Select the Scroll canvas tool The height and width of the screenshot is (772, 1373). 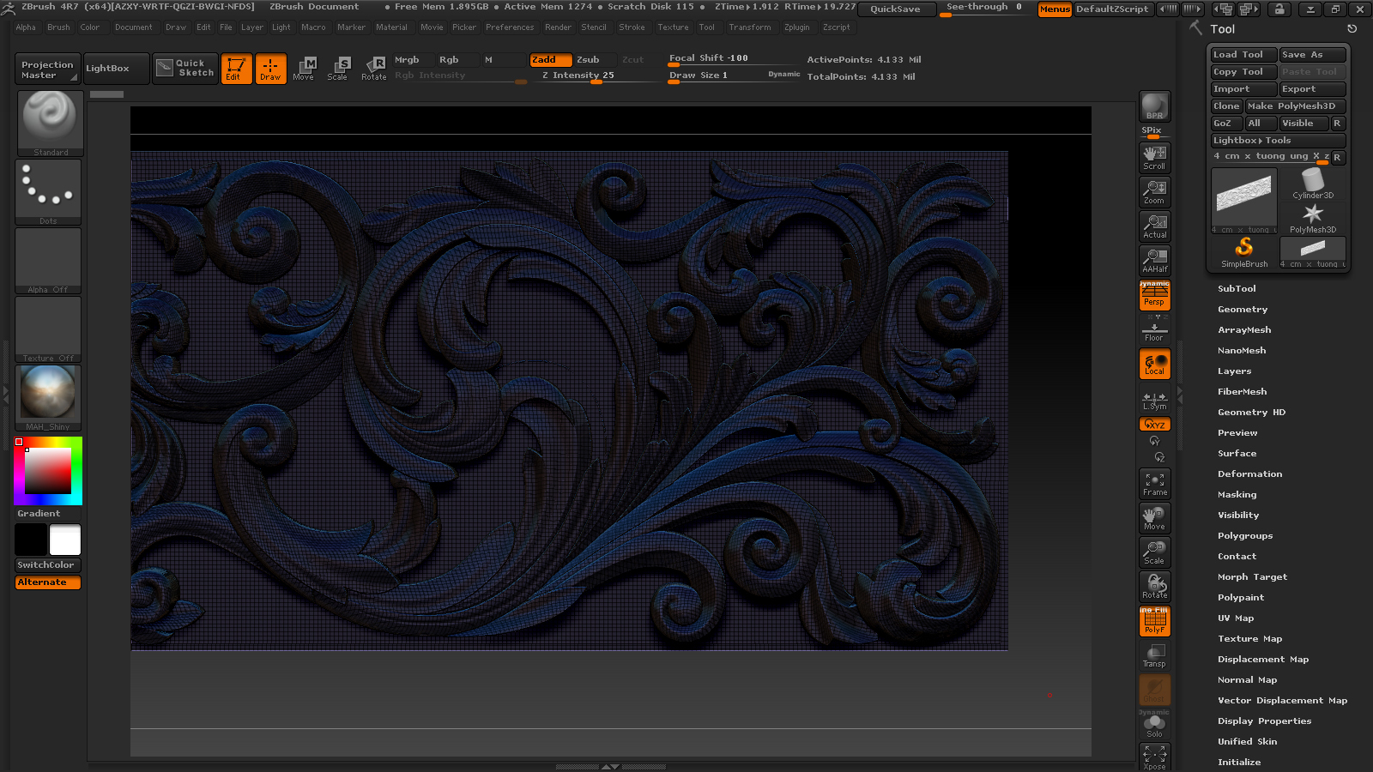[x=1154, y=157]
